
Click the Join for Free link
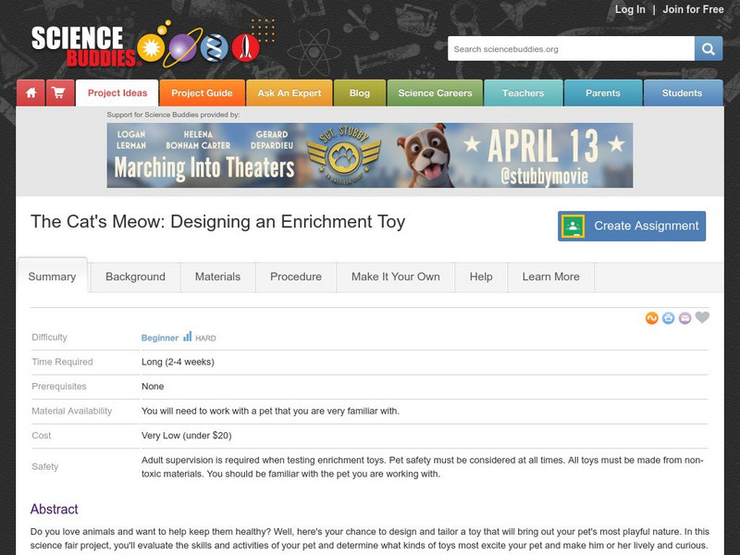[693, 9]
